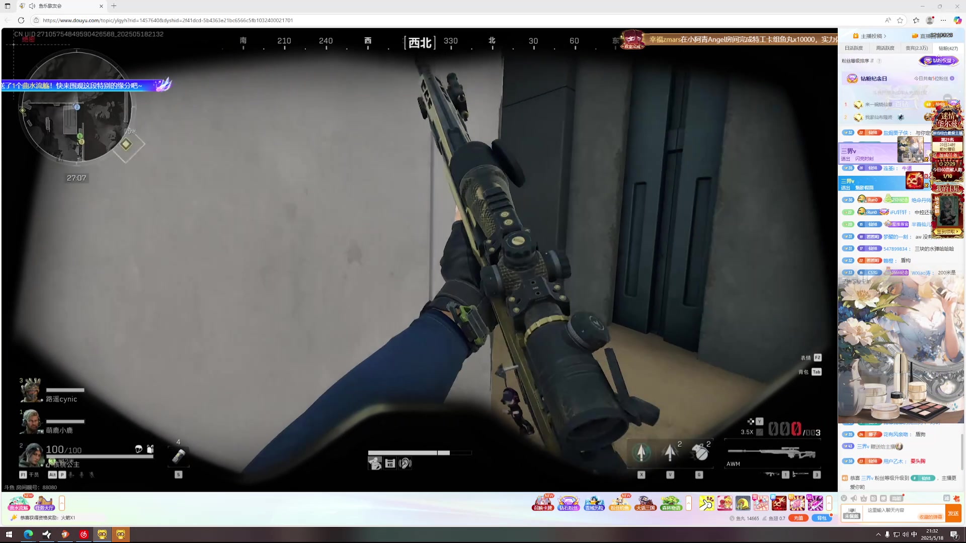Click the 充值 recharge button
The width and height of the screenshot is (966, 543).
(x=798, y=518)
